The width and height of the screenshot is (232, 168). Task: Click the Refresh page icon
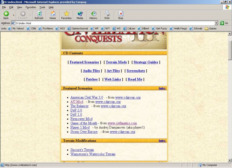click(x=39, y=14)
